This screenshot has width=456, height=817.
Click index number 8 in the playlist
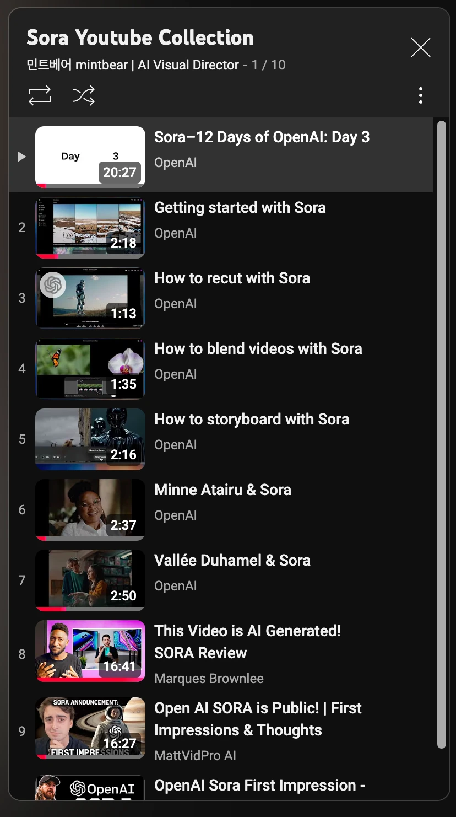click(x=22, y=654)
